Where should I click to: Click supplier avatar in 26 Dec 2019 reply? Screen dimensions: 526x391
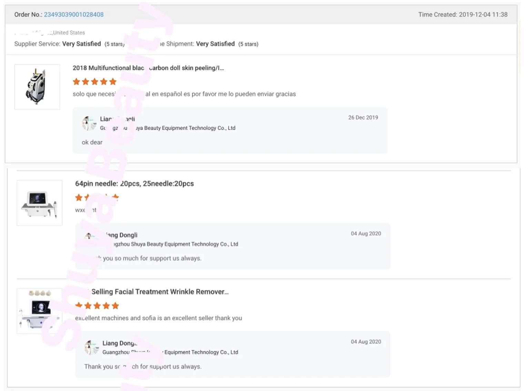(x=89, y=123)
